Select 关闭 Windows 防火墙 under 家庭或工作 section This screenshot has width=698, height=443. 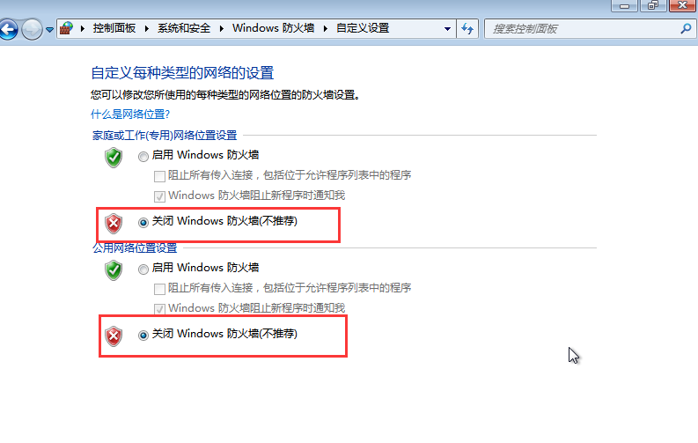tap(143, 222)
